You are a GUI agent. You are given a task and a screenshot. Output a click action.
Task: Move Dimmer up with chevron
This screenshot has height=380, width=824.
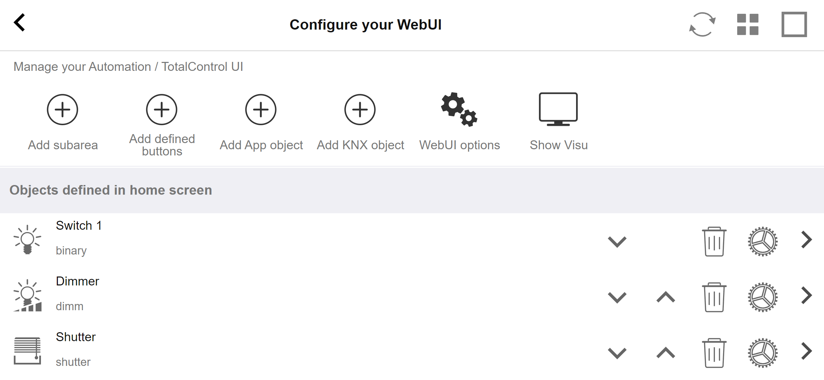[x=666, y=297]
